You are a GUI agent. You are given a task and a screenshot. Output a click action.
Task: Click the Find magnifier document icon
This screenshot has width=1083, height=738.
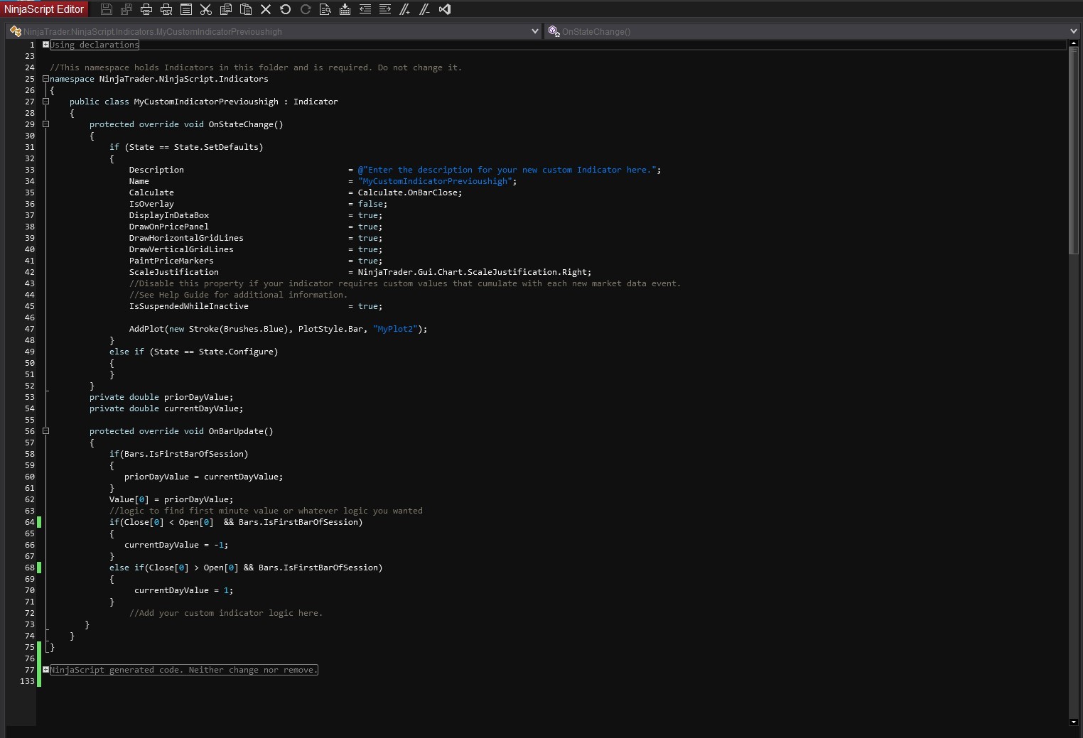(x=325, y=9)
